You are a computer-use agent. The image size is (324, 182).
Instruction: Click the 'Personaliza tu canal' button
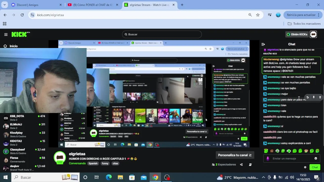(235, 155)
